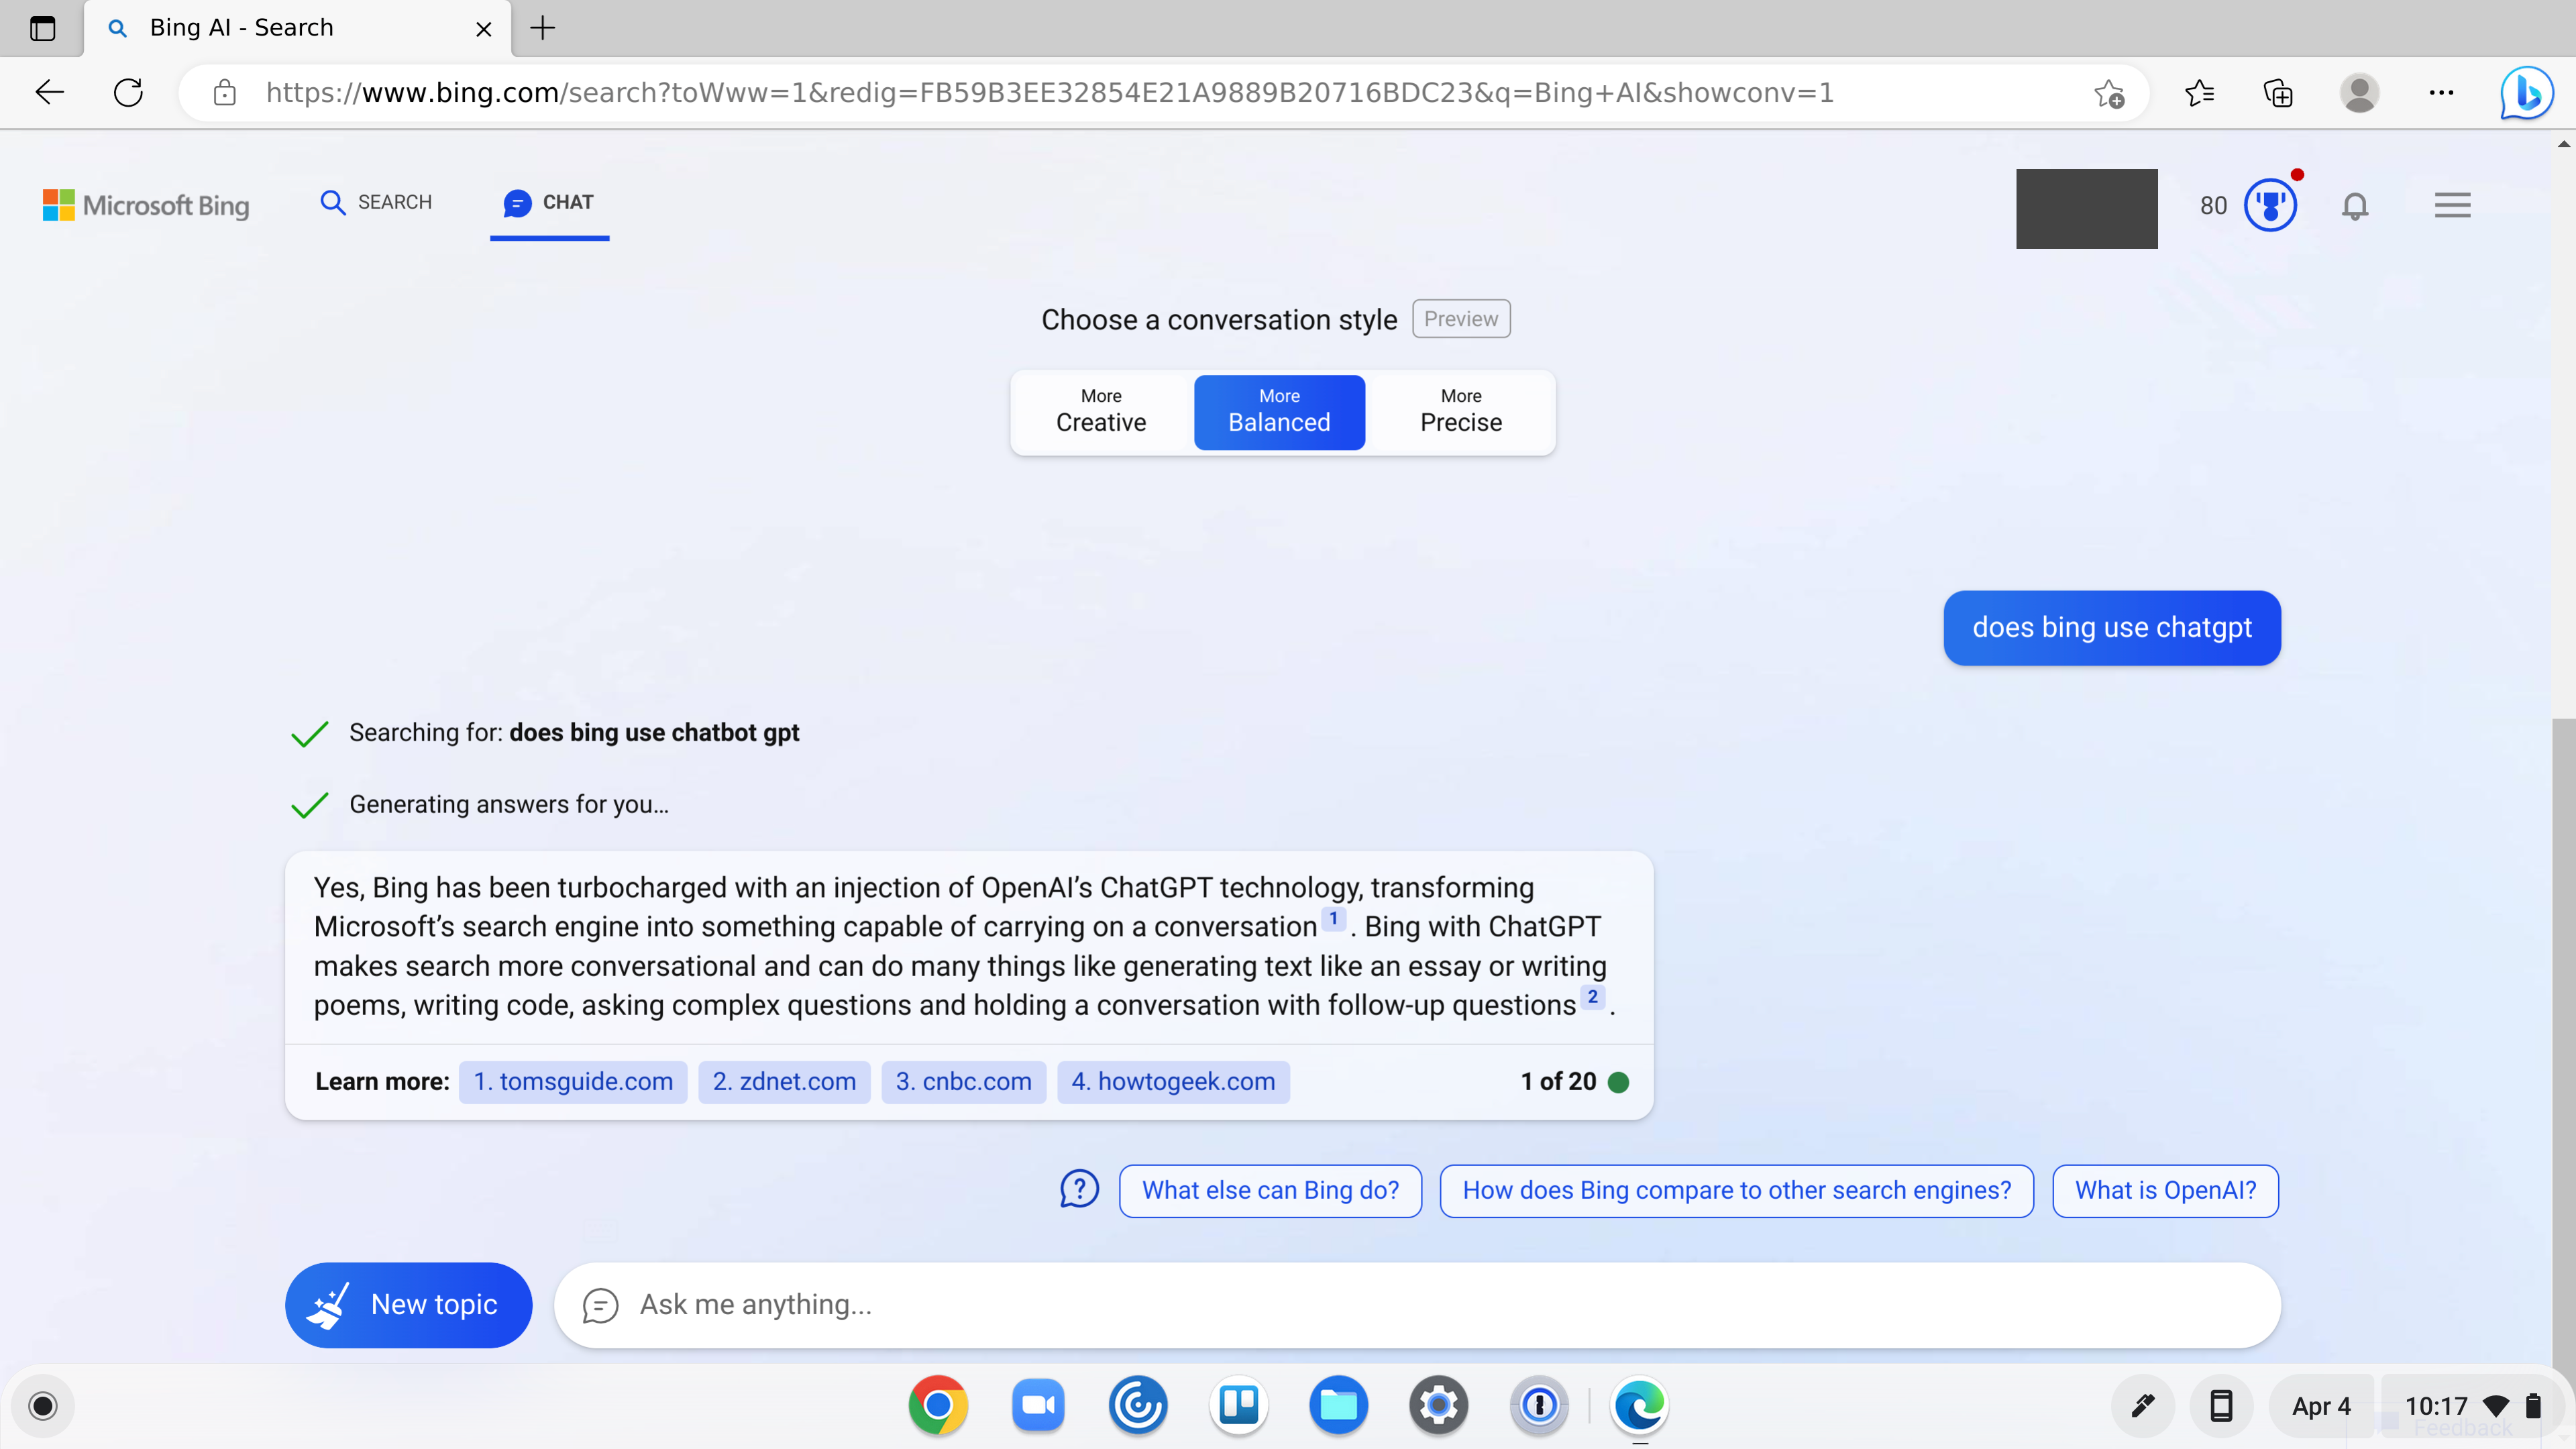Launch Zoom from shelf
2576x1449 pixels.
1038,1406
